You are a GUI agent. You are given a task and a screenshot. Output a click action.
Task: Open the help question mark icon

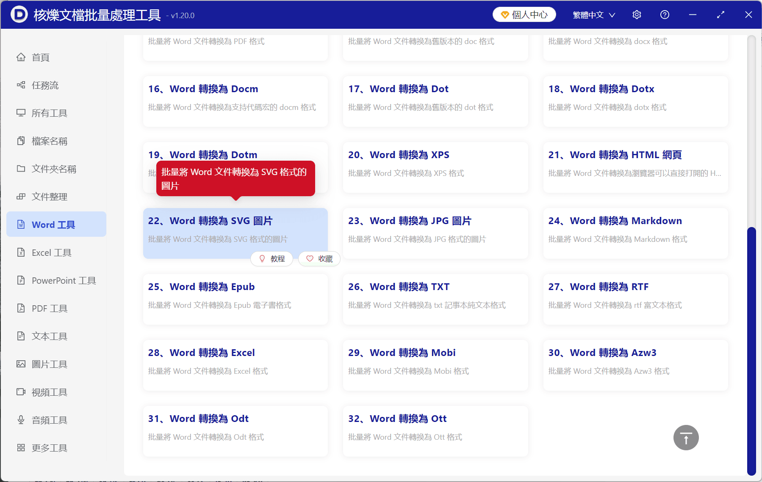point(664,14)
